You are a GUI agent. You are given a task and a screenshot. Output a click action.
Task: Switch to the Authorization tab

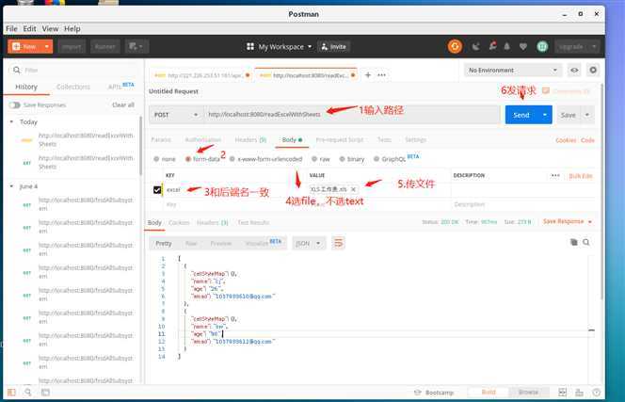coord(203,140)
